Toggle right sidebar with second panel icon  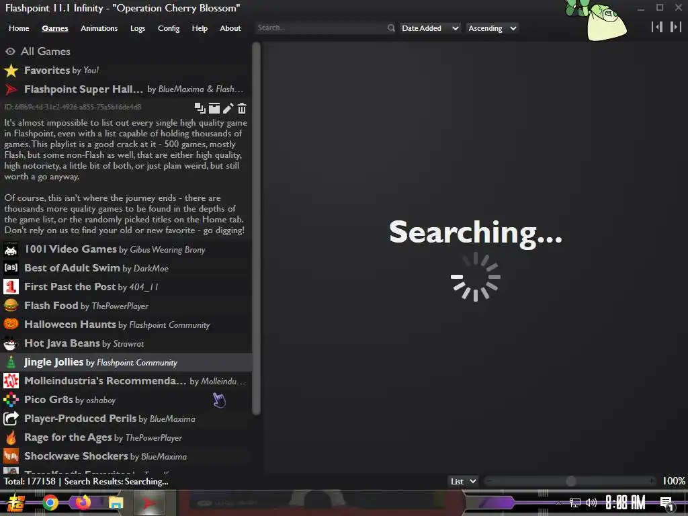[675, 27]
